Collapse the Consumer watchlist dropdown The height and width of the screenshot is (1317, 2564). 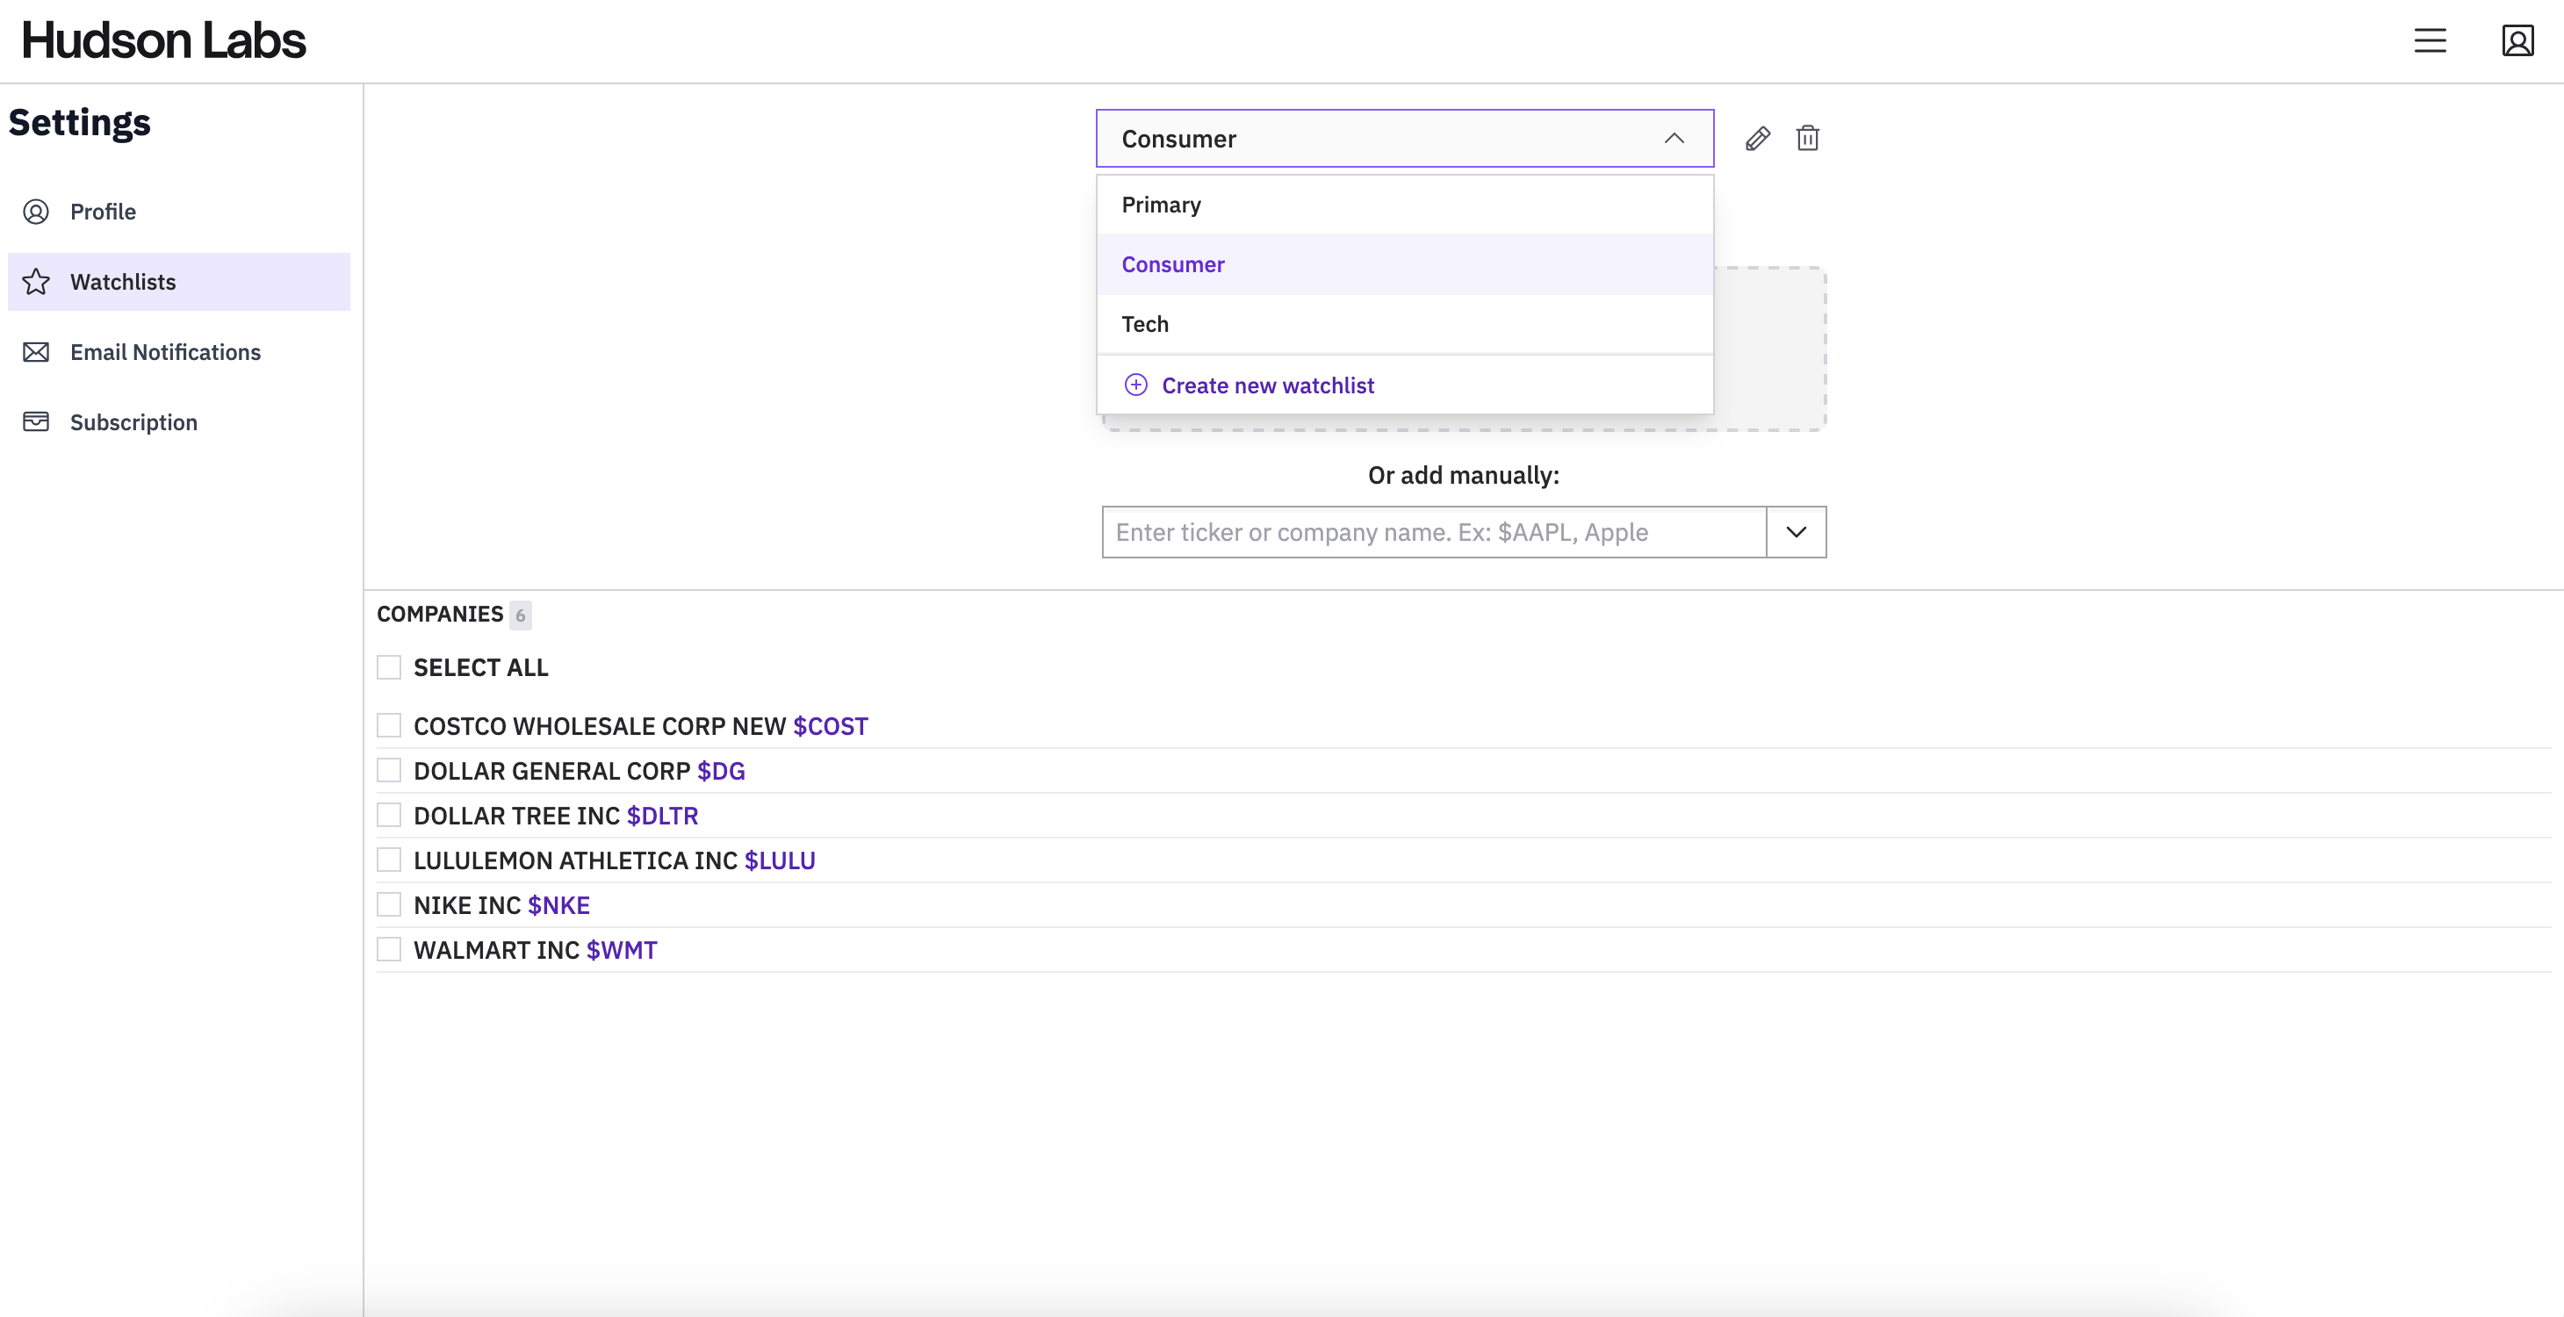coord(1675,139)
